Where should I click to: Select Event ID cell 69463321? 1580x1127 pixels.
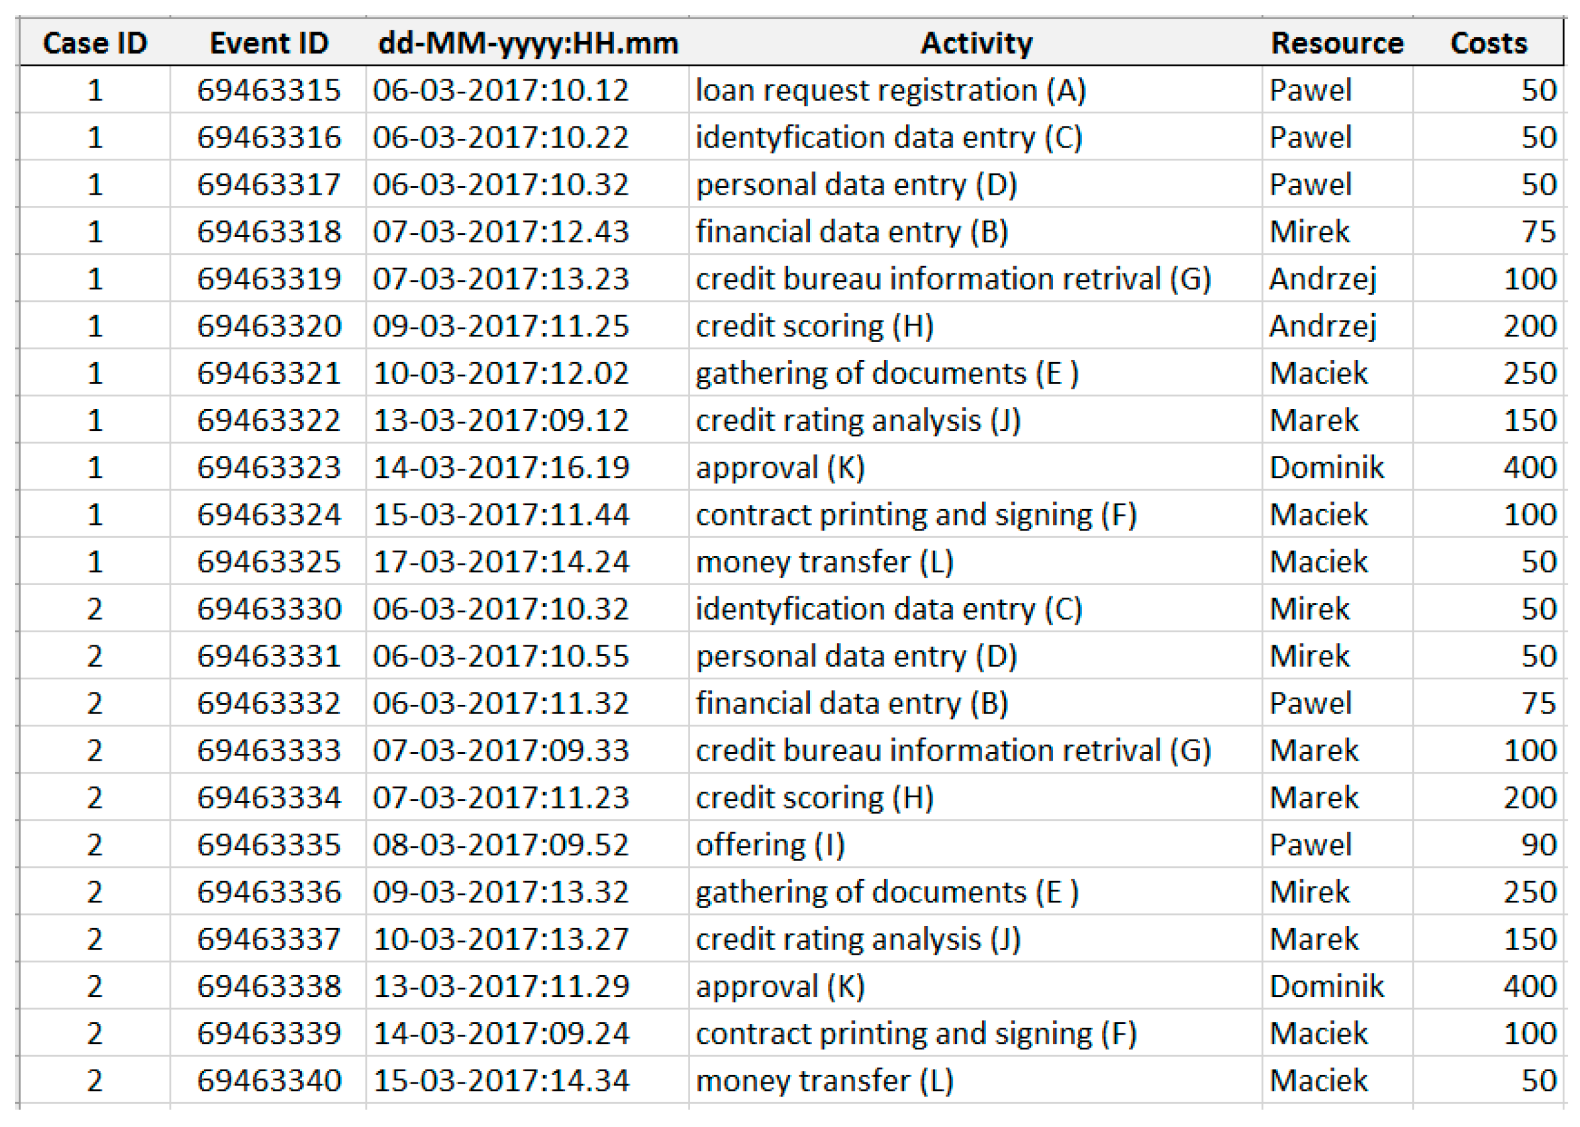269,373
